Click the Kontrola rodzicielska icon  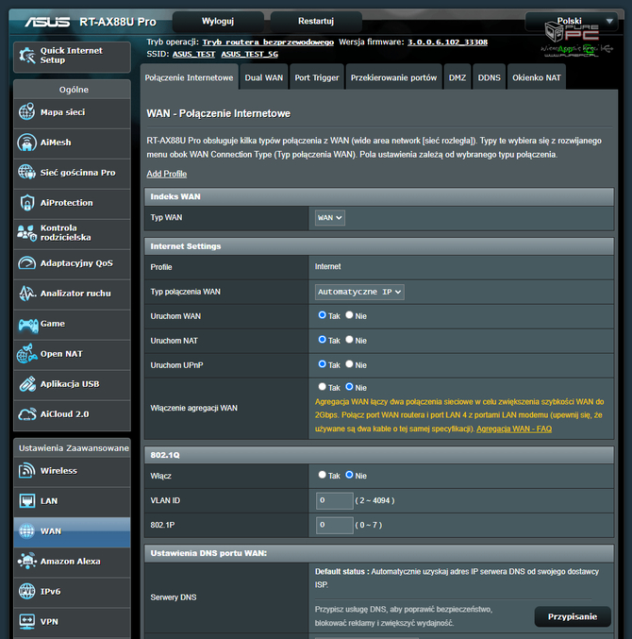click(26, 233)
